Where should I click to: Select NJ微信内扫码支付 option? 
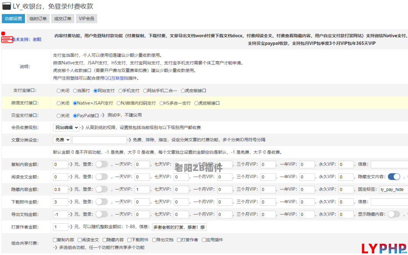coord(119,103)
